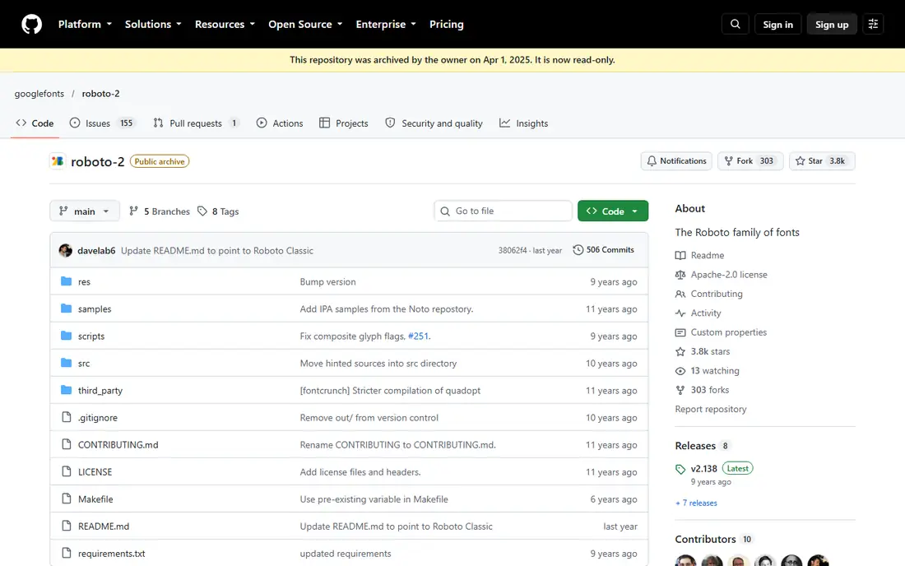
Task: Click the scale icon for Apache-2.0 license
Action: click(680, 275)
